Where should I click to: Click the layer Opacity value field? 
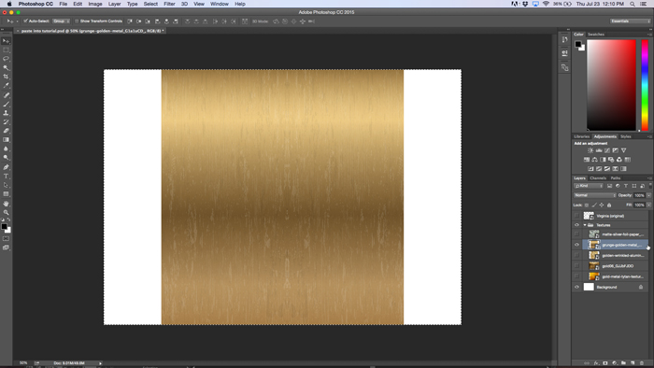pyautogui.click(x=639, y=195)
